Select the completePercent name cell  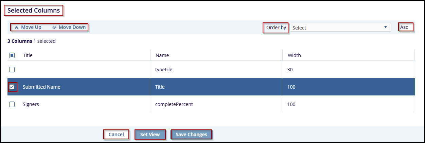[174, 105]
